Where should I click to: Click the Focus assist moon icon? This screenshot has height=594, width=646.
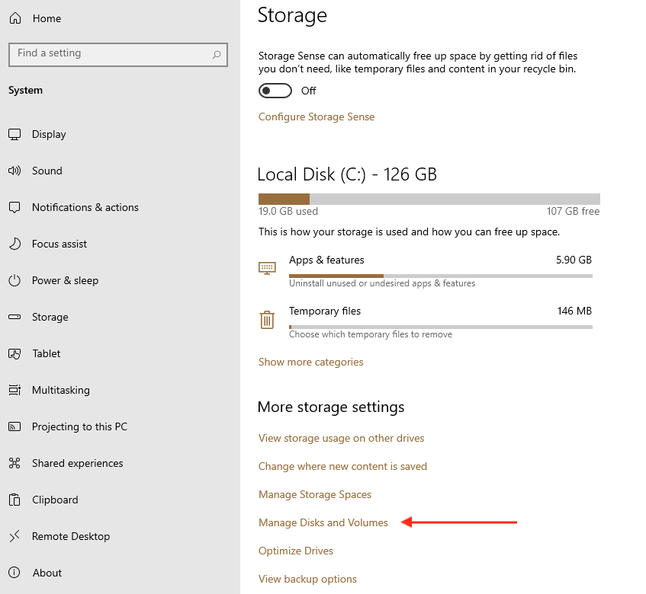click(x=14, y=244)
